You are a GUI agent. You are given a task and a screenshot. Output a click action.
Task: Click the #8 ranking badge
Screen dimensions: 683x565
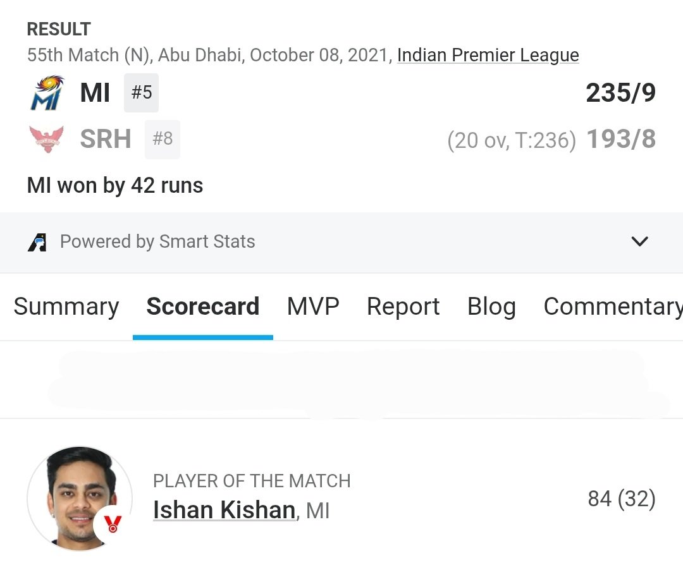pyautogui.click(x=163, y=139)
